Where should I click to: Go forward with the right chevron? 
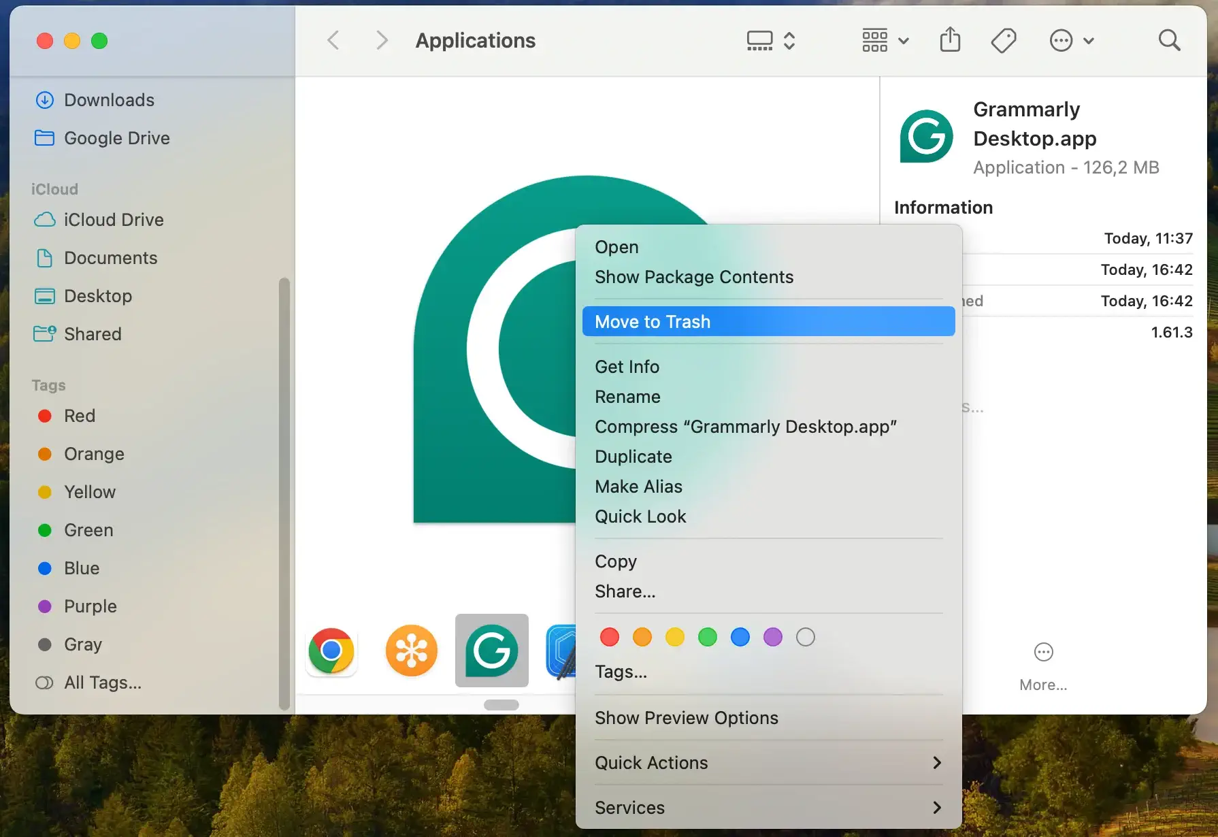click(382, 41)
